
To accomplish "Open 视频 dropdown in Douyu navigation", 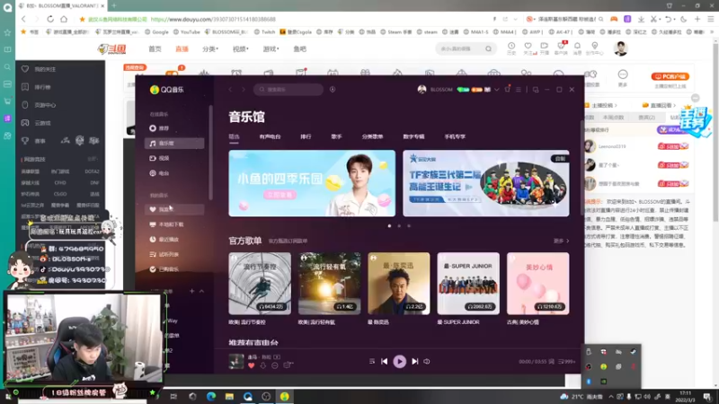I will [x=240, y=49].
